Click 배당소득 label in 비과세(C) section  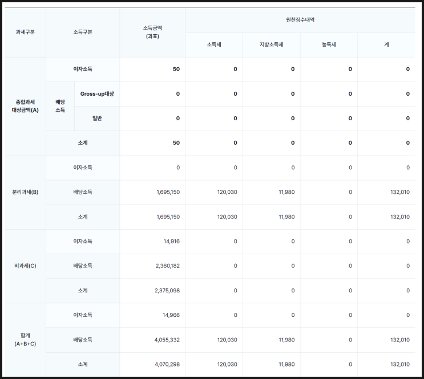tap(83, 266)
